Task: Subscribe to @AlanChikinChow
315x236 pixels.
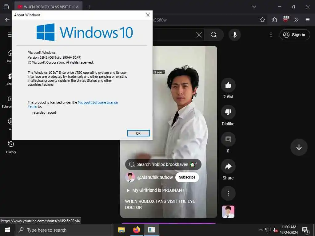Action: [x=187, y=177]
